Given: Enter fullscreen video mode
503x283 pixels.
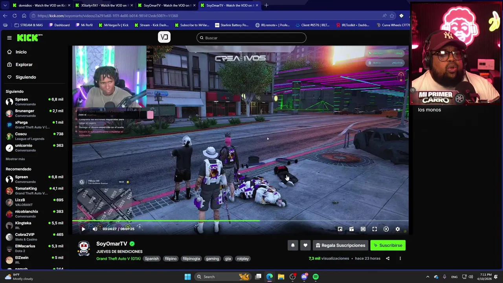Looking at the screenshot, I should point(374,229).
